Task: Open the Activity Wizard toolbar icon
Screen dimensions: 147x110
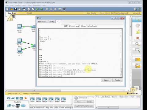Action: point(24,9)
